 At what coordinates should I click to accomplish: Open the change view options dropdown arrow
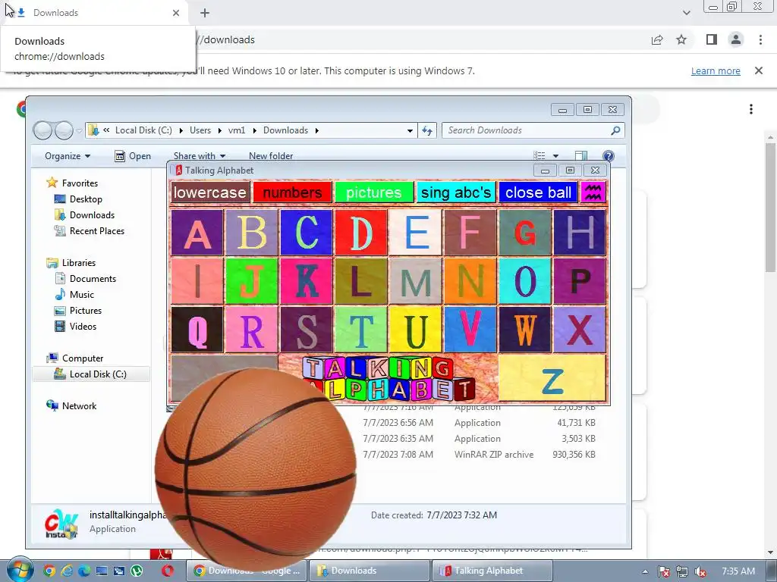555,156
